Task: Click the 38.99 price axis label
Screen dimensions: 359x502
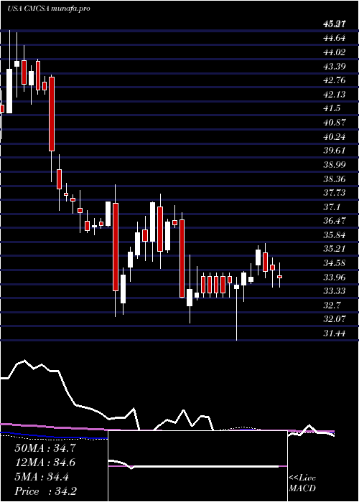Action: click(x=335, y=165)
